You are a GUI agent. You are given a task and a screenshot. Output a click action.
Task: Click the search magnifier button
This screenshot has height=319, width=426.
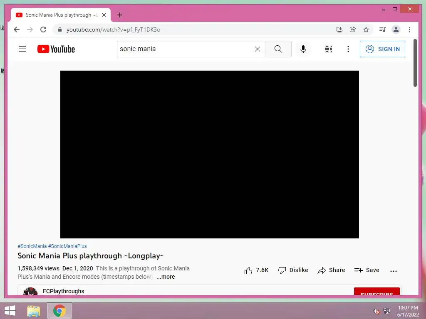278,49
